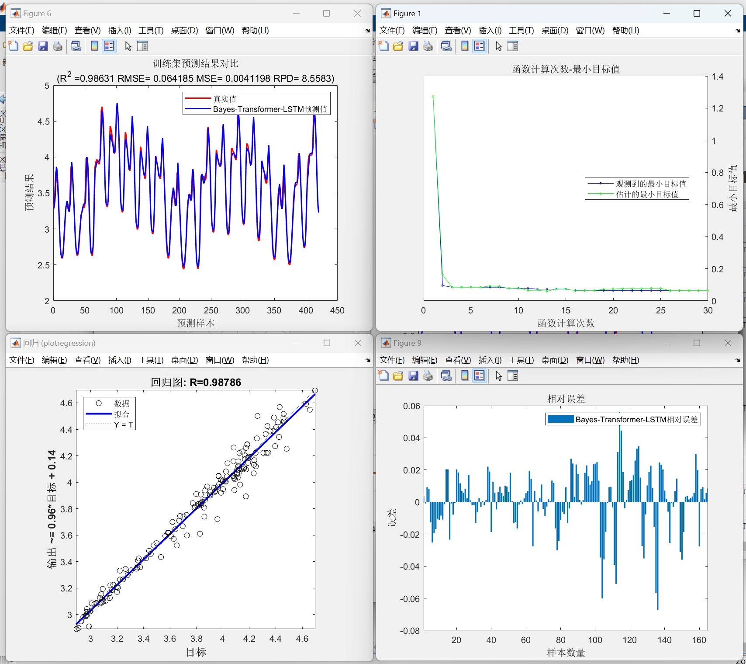Open 文件(F) menu in Figure 6

pyautogui.click(x=21, y=30)
